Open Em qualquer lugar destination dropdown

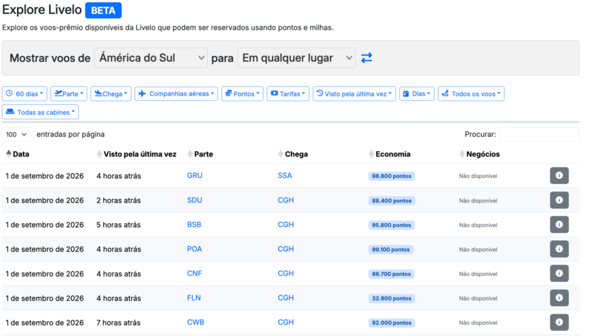click(296, 58)
